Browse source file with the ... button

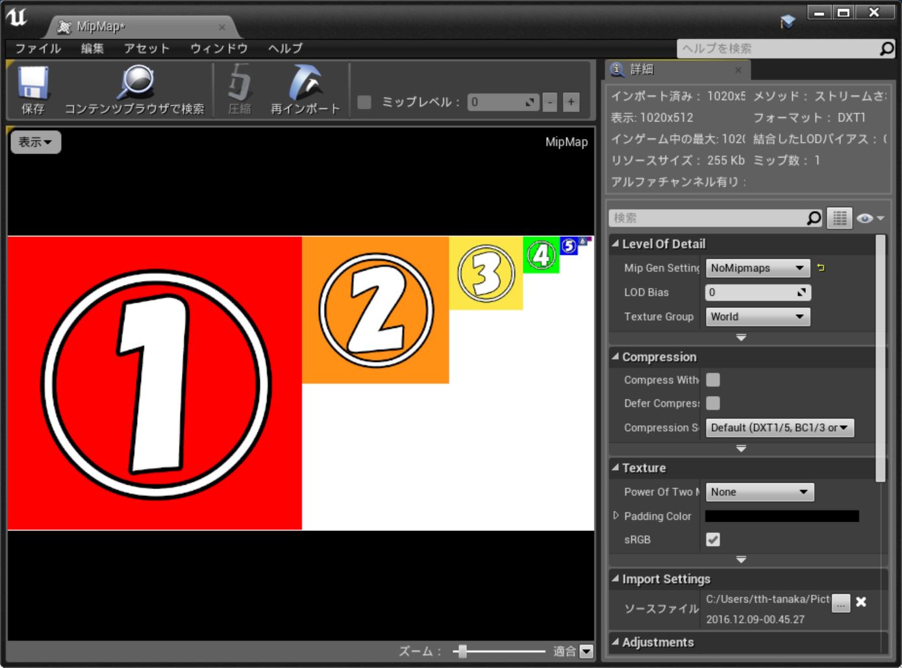tap(840, 604)
